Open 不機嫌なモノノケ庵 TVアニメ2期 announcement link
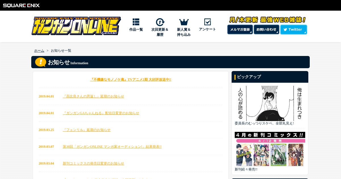Viewport: 341px width, 179px height. tap(131, 80)
